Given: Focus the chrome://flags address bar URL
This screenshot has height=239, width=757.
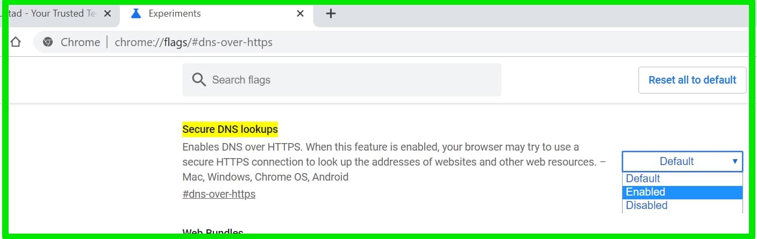Looking at the screenshot, I should click(194, 42).
